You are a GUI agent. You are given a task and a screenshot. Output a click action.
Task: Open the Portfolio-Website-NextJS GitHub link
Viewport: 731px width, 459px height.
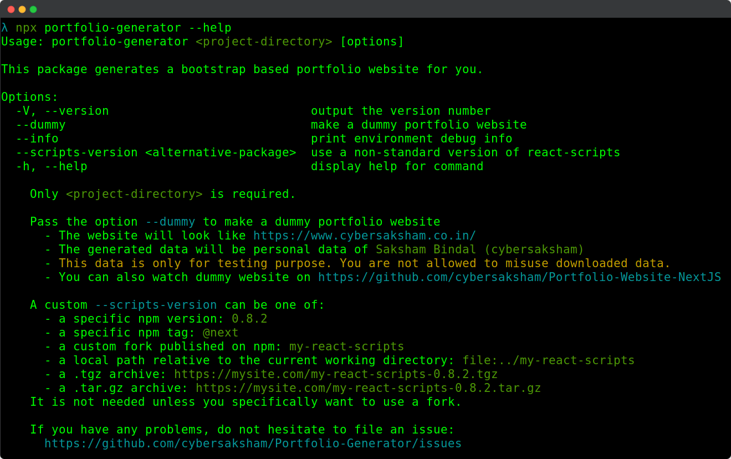click(x=519, y=277)
